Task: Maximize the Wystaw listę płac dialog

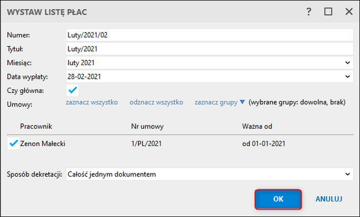Action: (x=328, y=11)
